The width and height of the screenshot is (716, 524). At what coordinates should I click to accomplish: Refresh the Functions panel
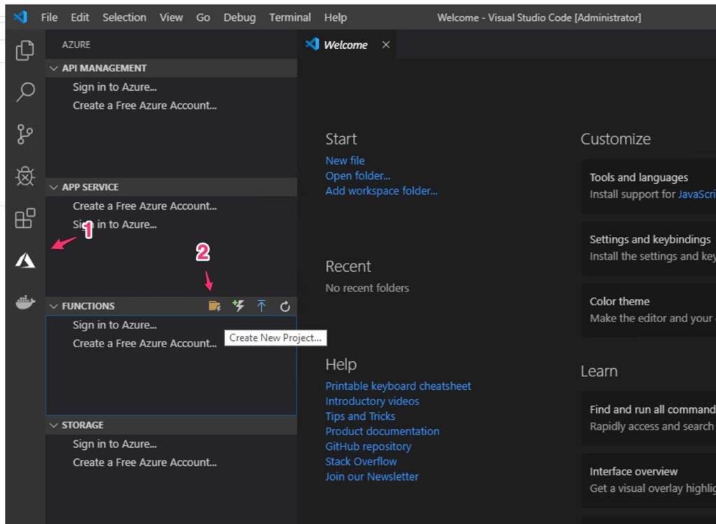click(285, 306)
